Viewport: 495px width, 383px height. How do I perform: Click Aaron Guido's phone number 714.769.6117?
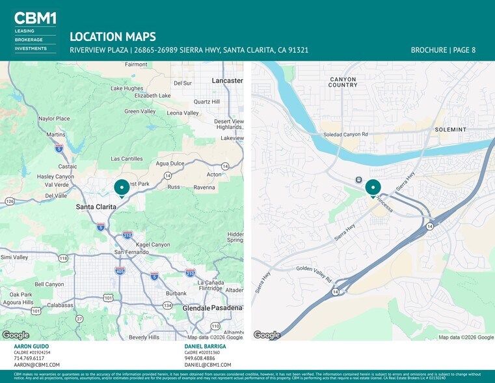tap(29, 358)
